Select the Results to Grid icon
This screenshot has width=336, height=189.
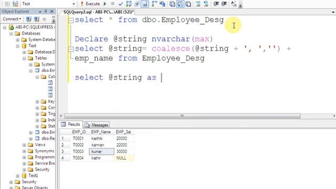pyautogui.click(x=180, y=4)
